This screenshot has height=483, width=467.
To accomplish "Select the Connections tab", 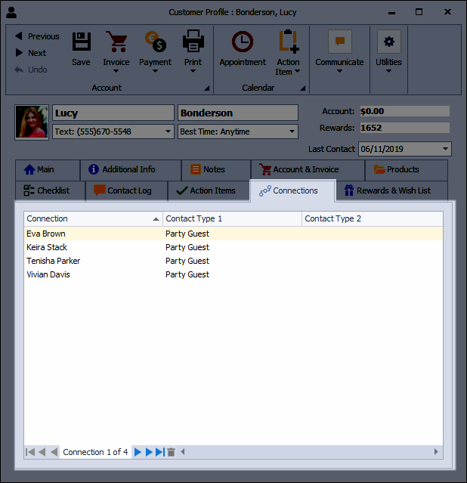I will tap(292, 191).
